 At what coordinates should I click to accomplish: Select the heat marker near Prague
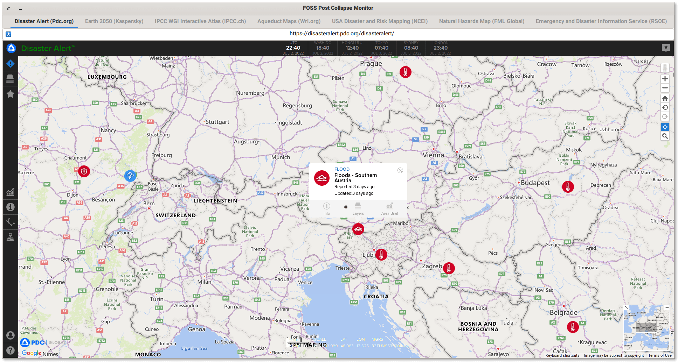coord(406,72)
